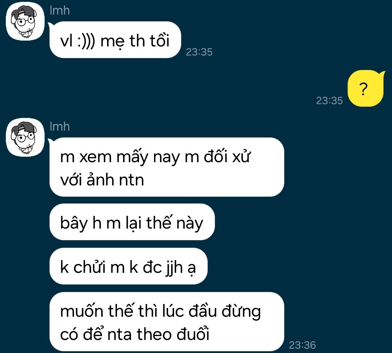Select the 'k chửi m k đc jjh ạ' message
Viewport: 392px width, 353px height.
128,266
